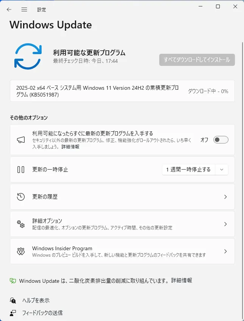244x321 pixels.
Task: Close the 設定 window
Action: click(235, 6)
